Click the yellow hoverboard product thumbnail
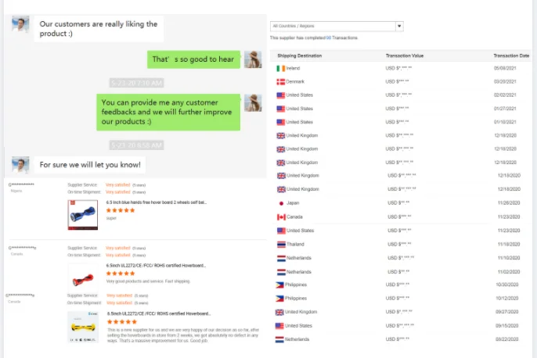 (82, 328)
